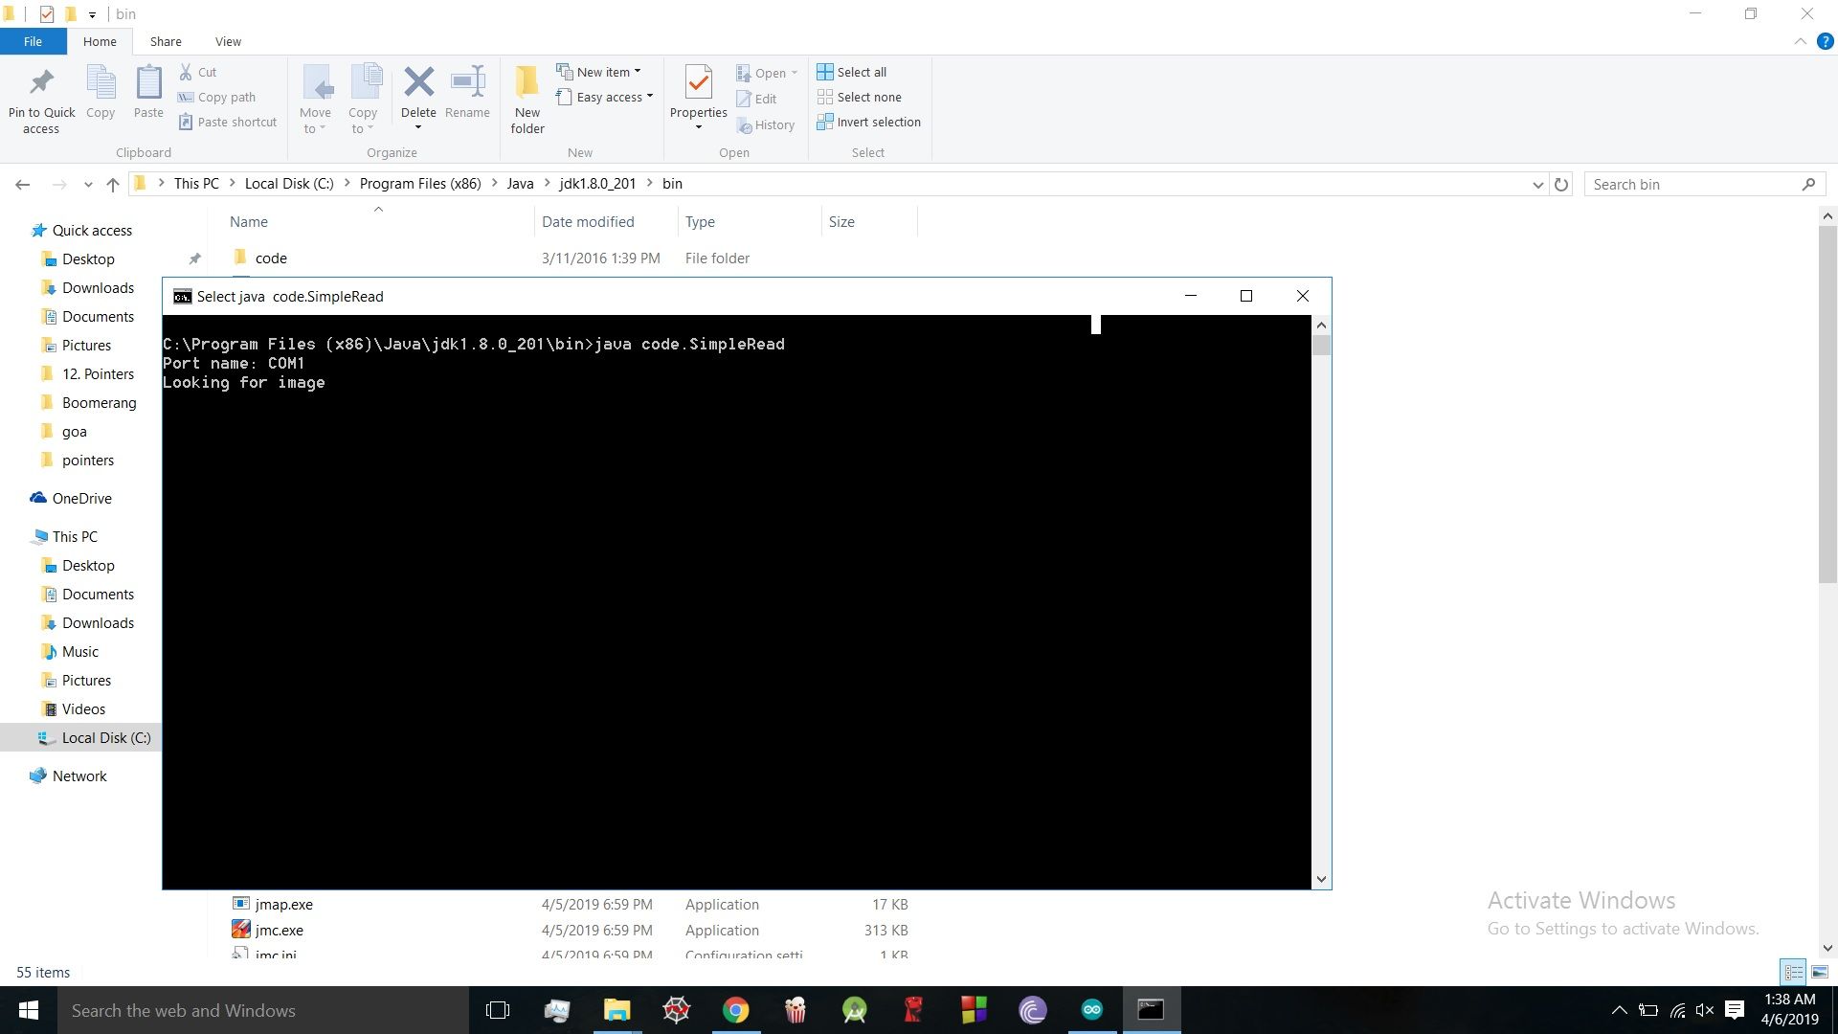The height and width of the screenshot is (1034, 1838).
Task: Launch the Arduino IDE from the taskbar
Action: tap(1091, 1010)
